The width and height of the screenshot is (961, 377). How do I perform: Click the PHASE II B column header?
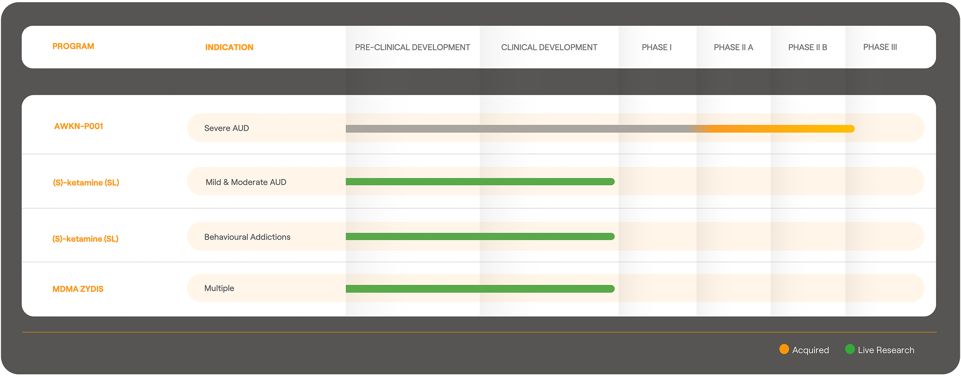(x=808, y=47)
